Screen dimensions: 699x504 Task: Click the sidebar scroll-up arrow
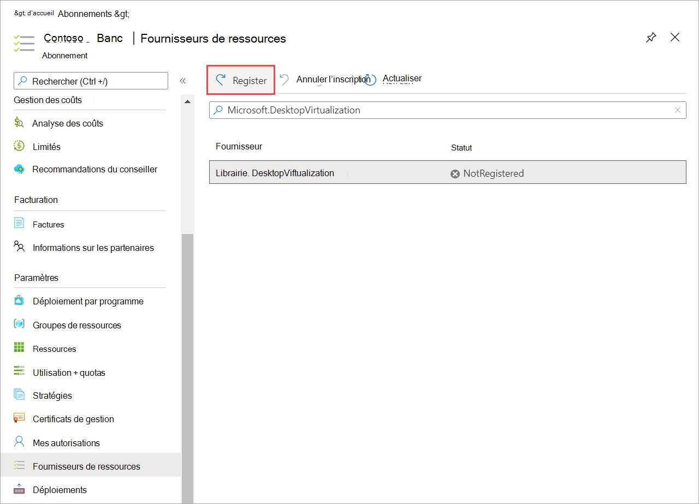(187, 102)
